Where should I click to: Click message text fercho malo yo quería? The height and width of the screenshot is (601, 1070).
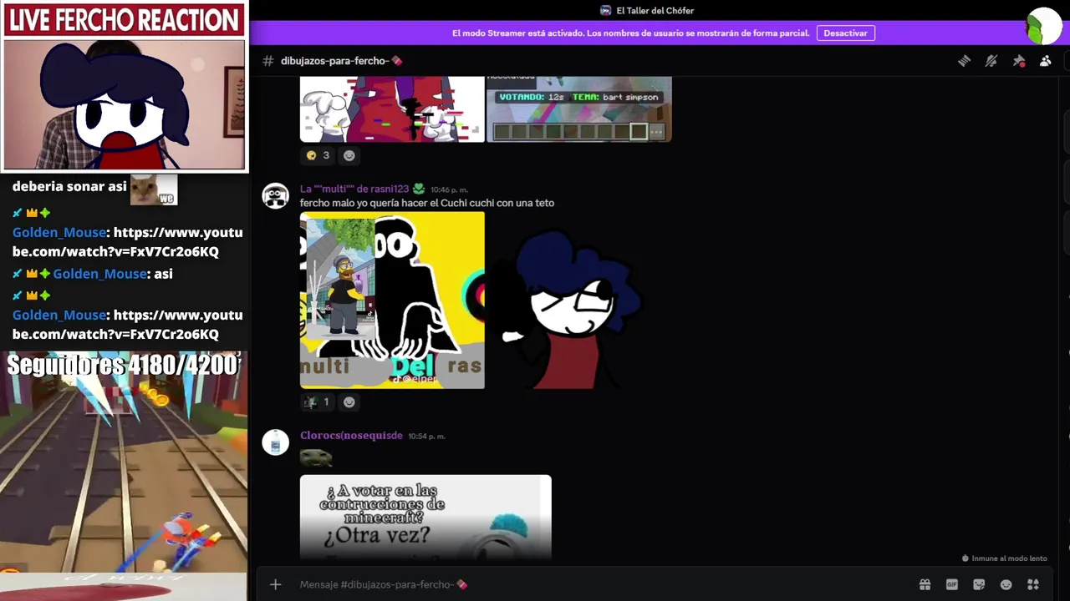tap(427, 203)
